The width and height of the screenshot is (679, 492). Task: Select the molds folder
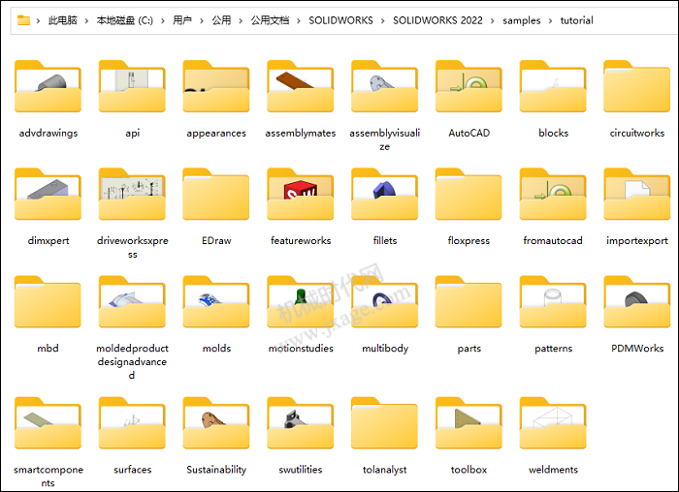216,302
